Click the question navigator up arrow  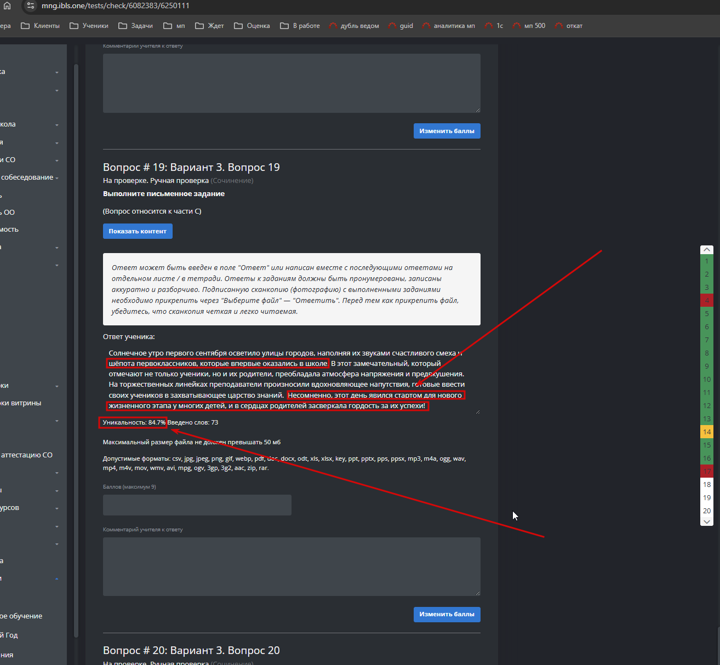pos(707,250)
